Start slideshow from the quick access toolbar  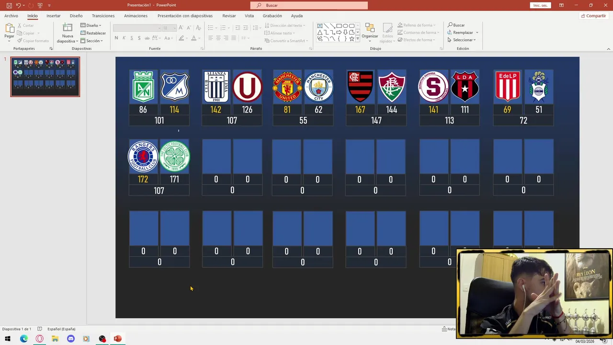[40, 5]
